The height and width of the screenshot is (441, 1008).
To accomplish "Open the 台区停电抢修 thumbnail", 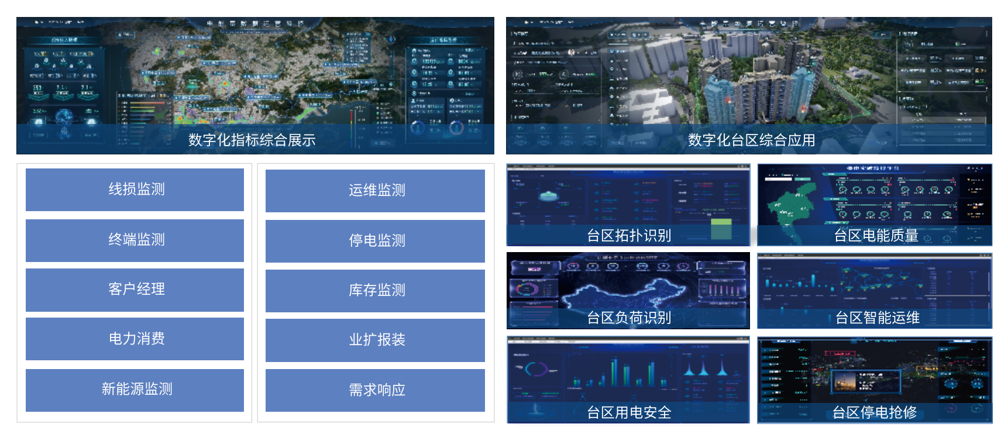I will point(875,380).
